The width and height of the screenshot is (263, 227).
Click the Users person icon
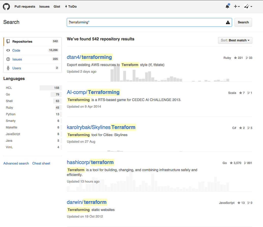[8, 68]
